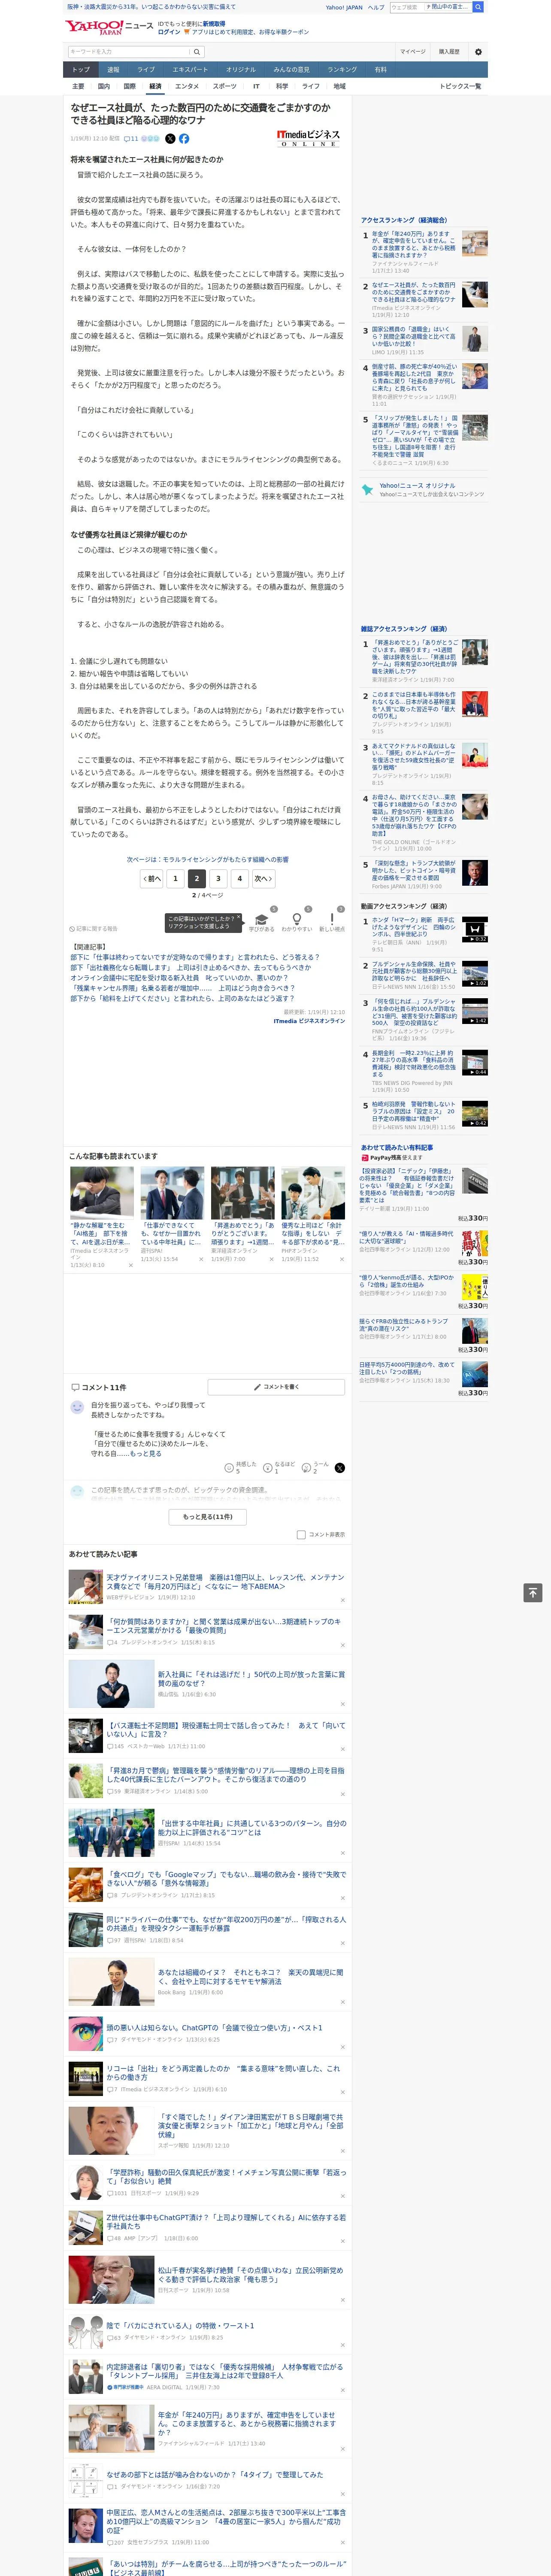The image size is (551, 2576).
Task: Go to page 1 of the article
Action: (175, 879)
